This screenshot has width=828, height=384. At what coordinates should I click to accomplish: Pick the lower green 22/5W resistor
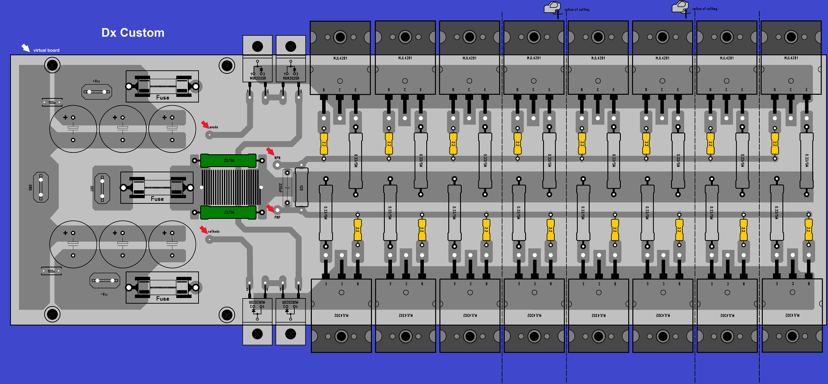pos(228,212)
